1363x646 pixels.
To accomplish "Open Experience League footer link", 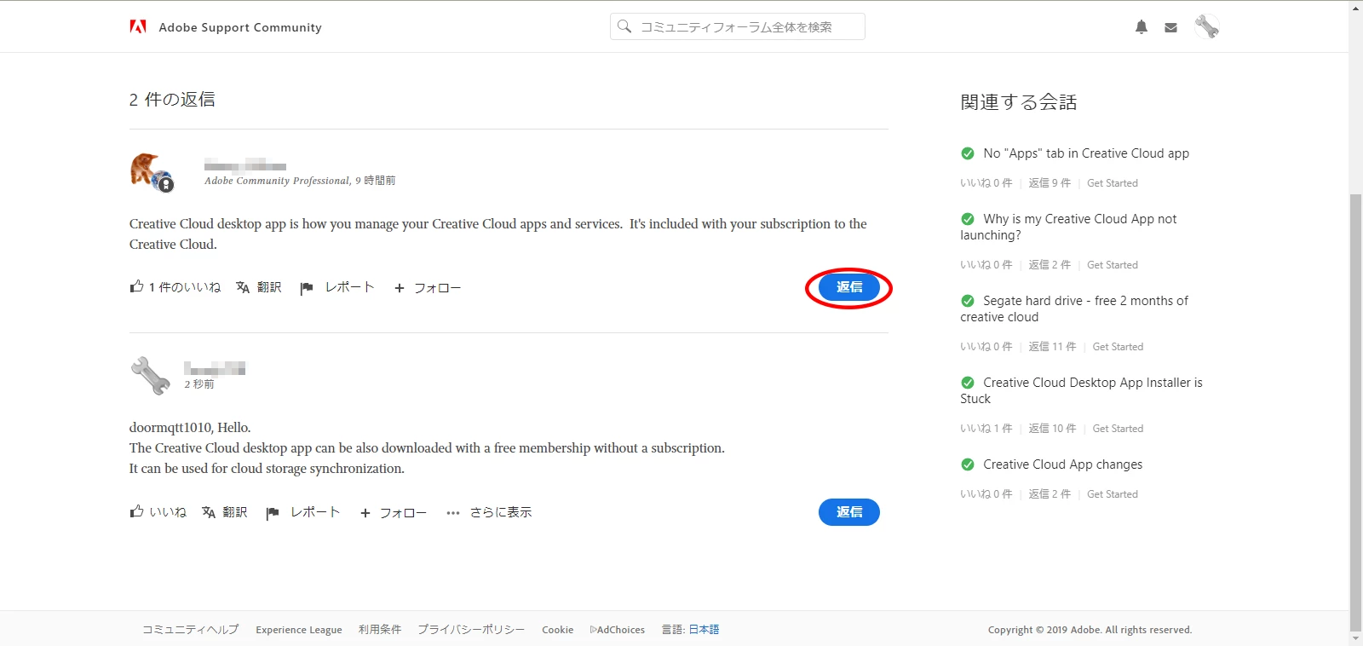I will (299, 630).
